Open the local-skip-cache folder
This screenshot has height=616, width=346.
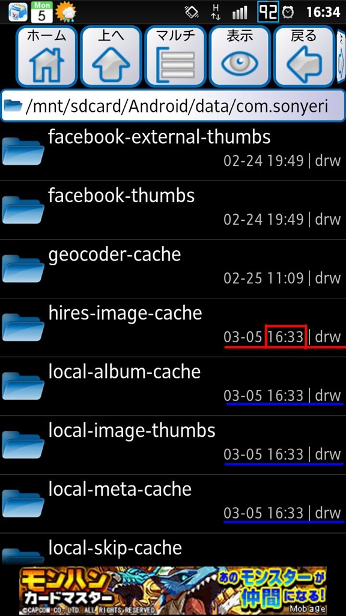tap(173, 549)
